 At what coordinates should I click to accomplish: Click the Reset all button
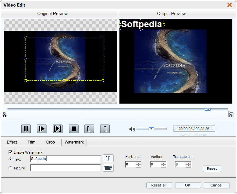point(159,185)
